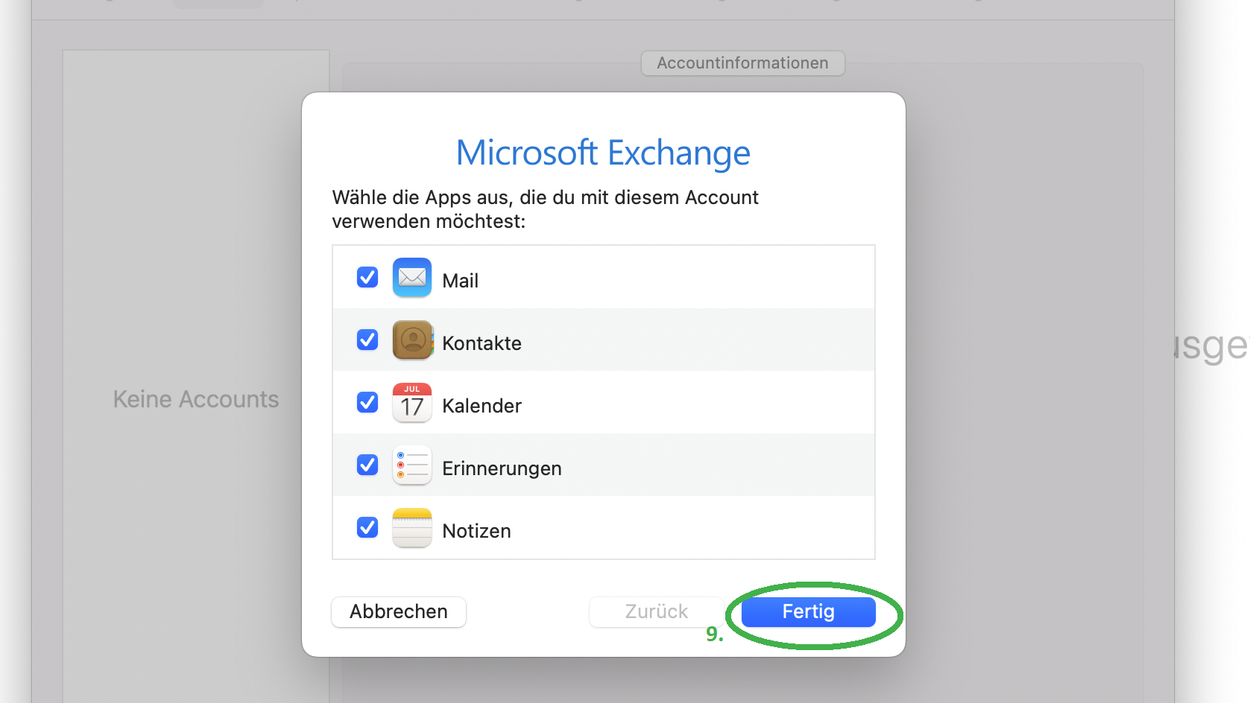Click the Erinnerungen list icon
Image resolution: width=1250 pixels, height=703 pixels.
pos(411,465)
